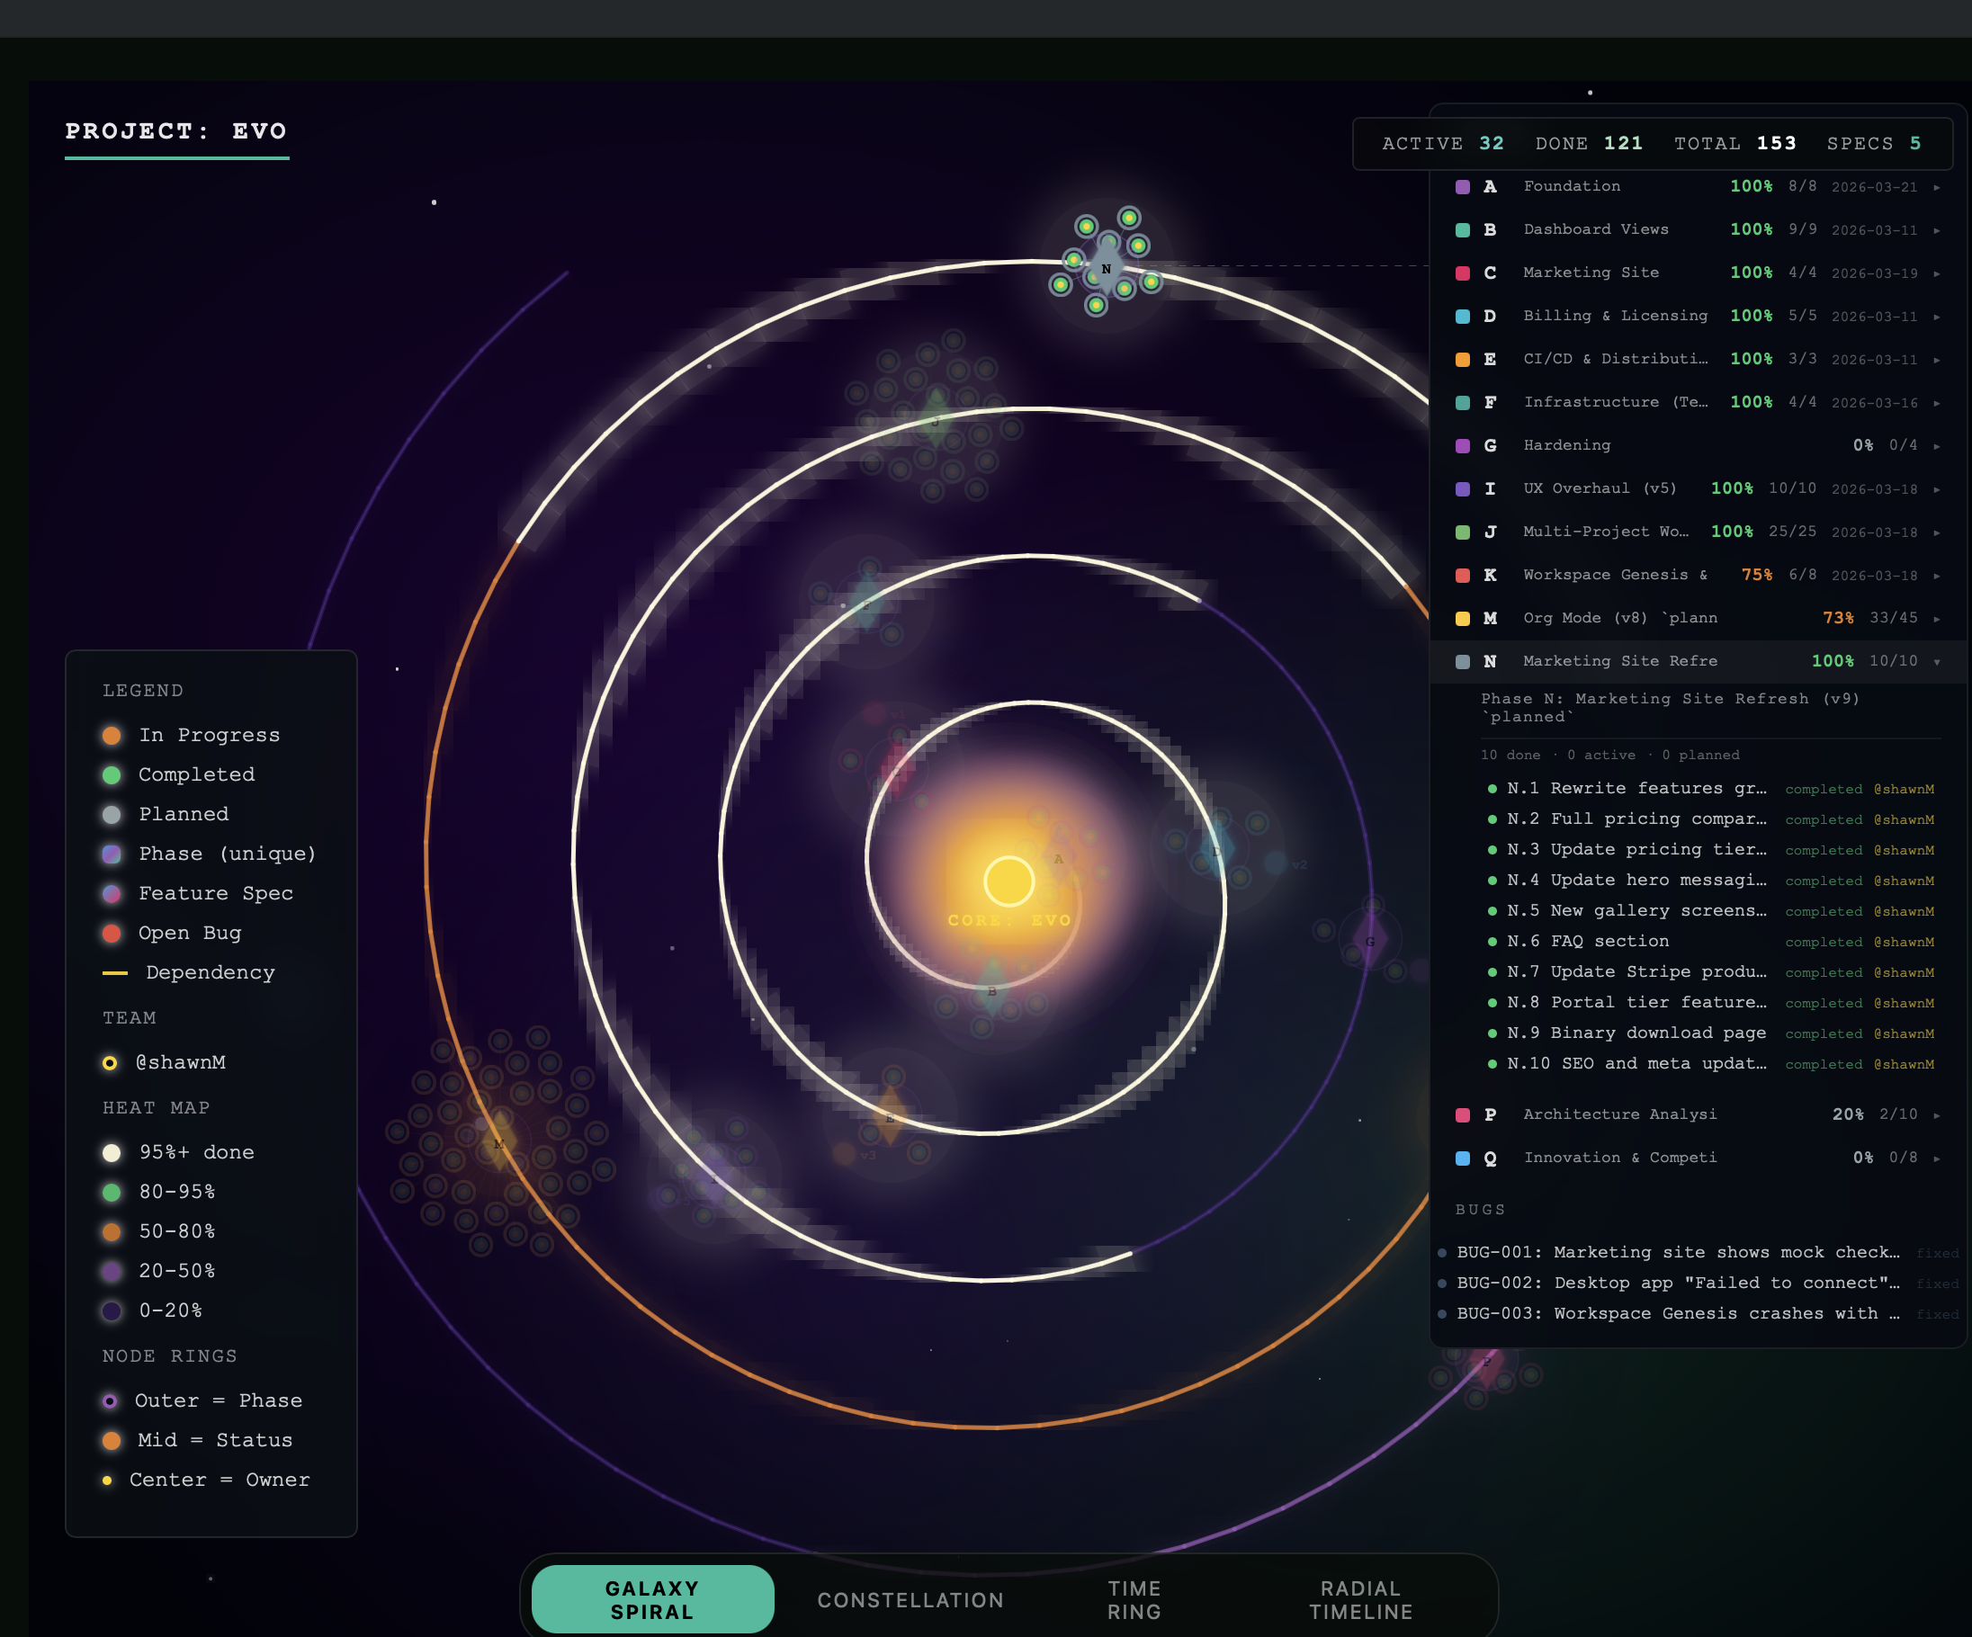The image size is (1972, 1637).
Task: Click the Outer = Phase ring icon
Action: (x=110, y=1400)
